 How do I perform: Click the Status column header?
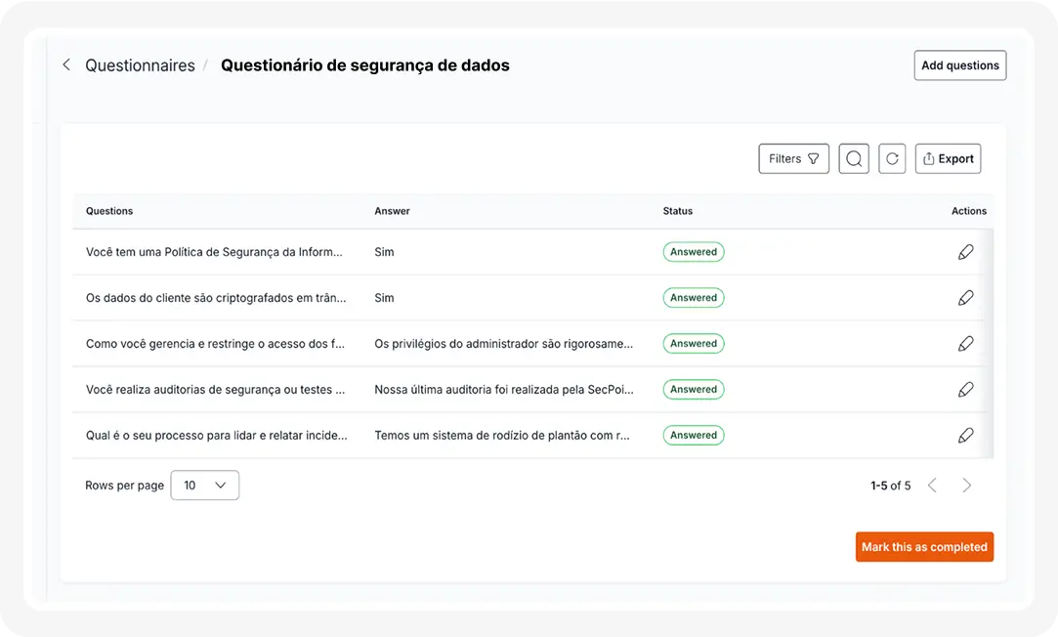(677, 211)
